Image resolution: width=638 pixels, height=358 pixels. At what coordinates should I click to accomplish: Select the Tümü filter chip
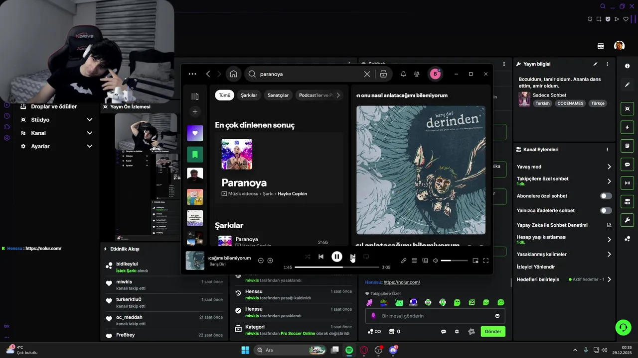(225, 95)
